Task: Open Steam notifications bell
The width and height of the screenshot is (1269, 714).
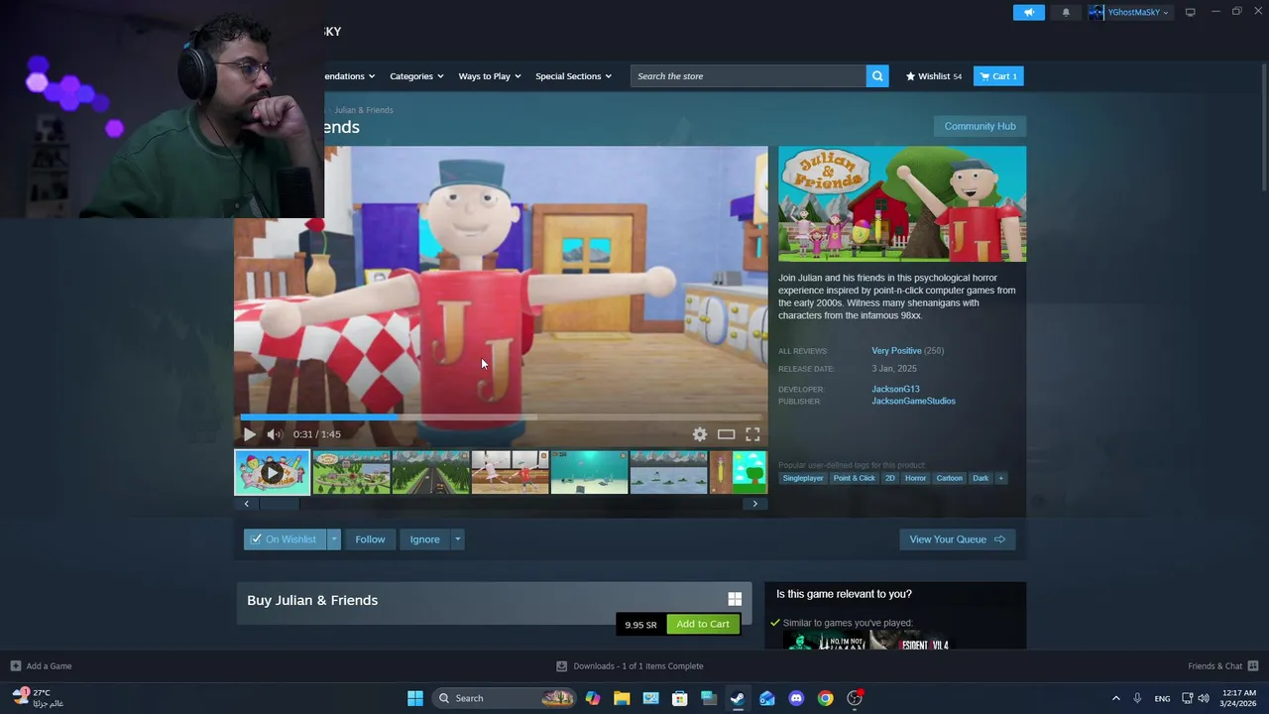Action: pos(1066,12)
